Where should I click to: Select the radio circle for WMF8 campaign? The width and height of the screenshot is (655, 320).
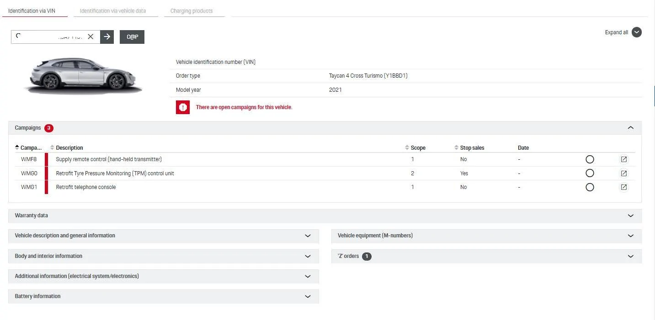tap(590, 159)
